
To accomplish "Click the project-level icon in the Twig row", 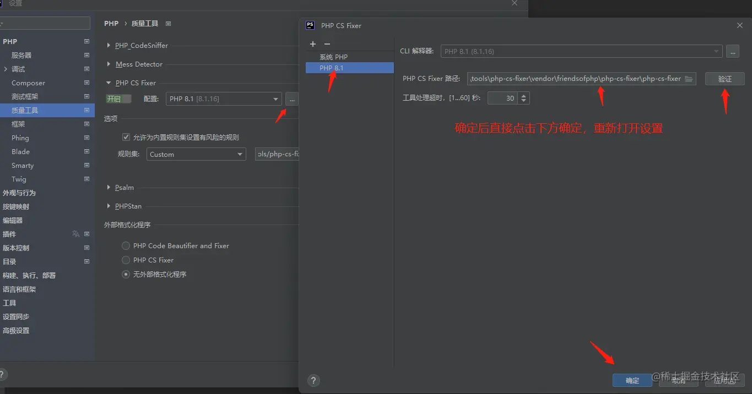I will point(86,179).
